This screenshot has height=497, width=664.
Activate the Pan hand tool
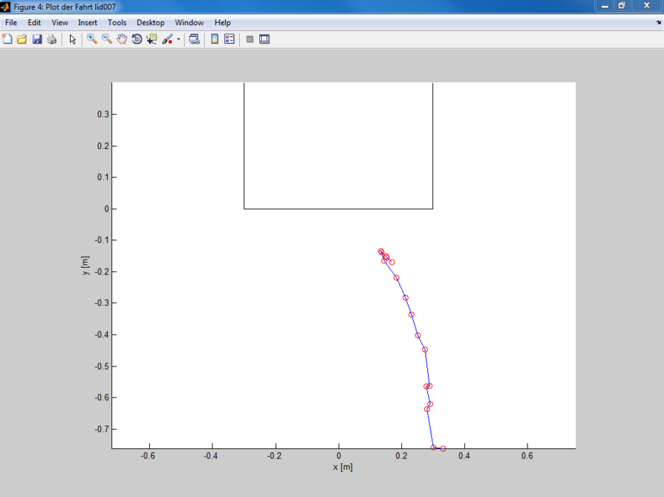click(122, 39)
